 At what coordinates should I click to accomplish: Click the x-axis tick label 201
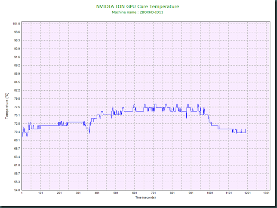pos(59,193)
